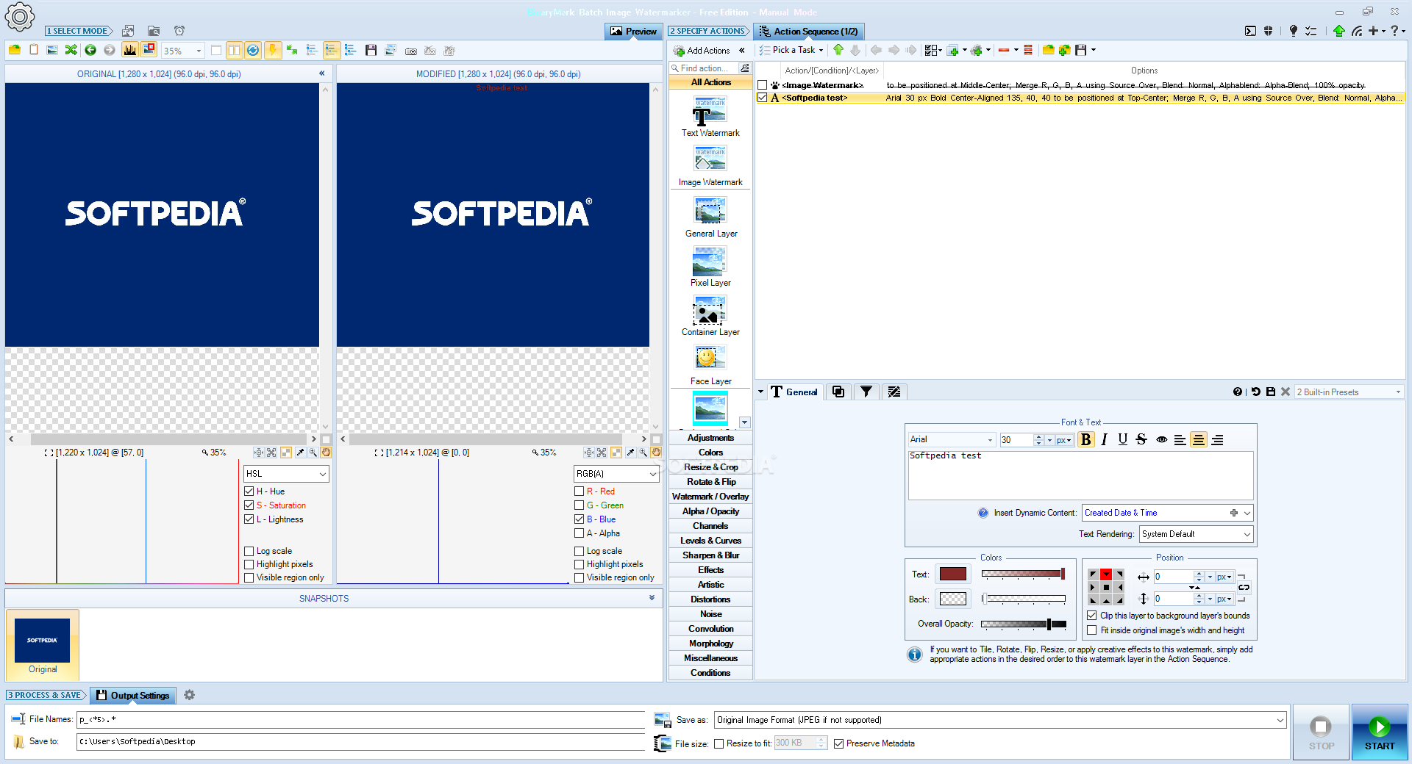Click the red minus remove action icon
Viewport: 1412px width, 764px height.
point(1004,50)
